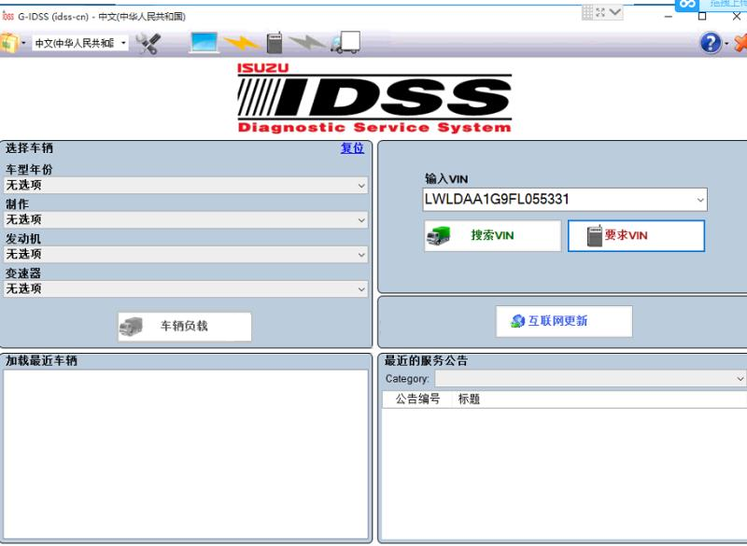This screenshot has height=546, width=747.
Task: Click the 搜索VIN search button
Action: tap(493, 235)
